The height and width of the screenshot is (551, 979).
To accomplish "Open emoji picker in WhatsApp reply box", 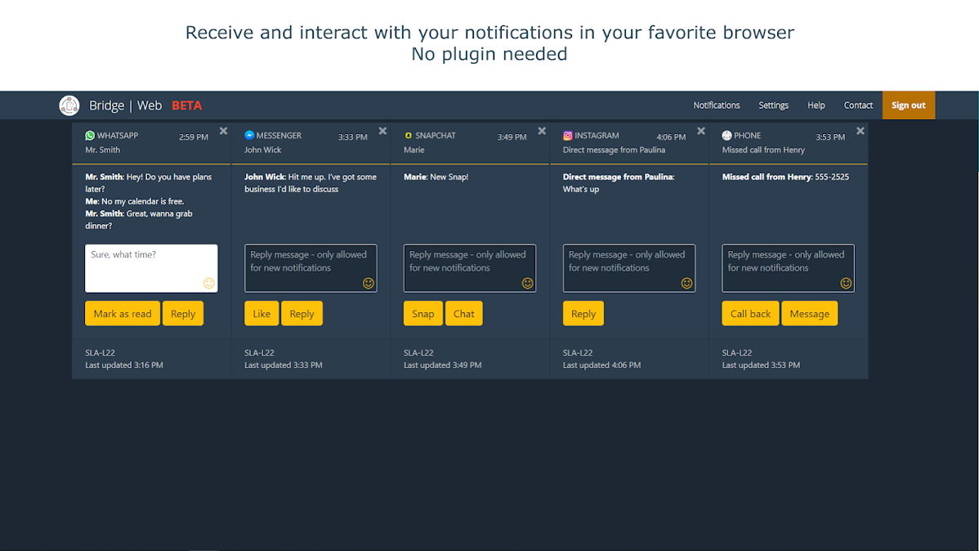I will tap(208, 283).
